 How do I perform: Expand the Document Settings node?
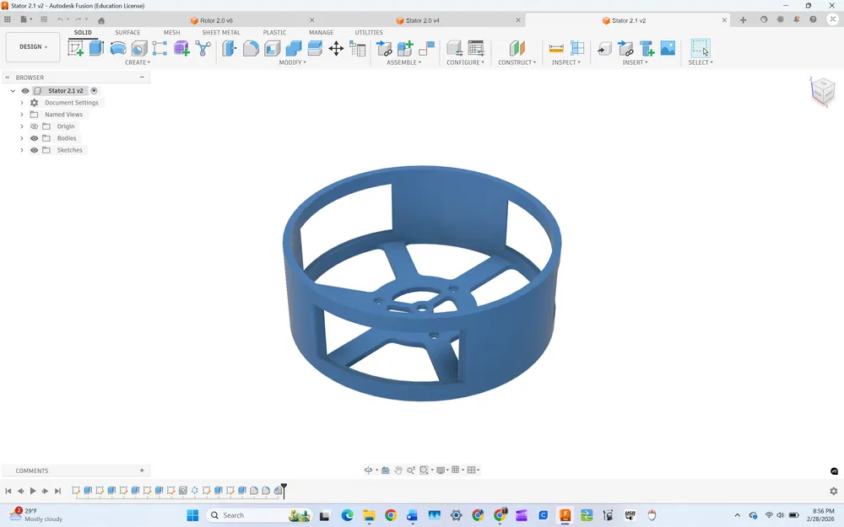[22, 103]
